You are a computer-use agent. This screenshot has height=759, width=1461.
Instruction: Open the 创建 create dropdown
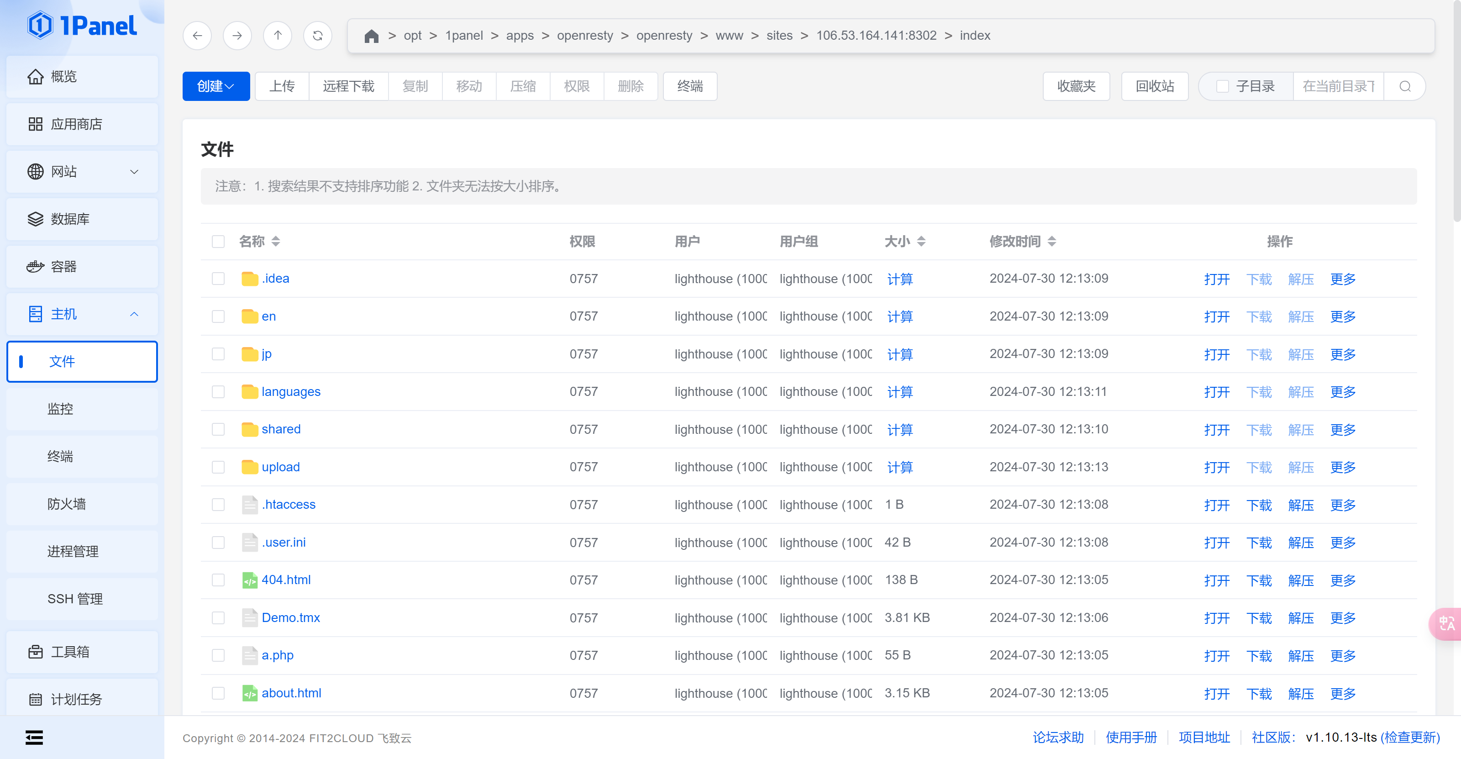click(x=215, y=86)
